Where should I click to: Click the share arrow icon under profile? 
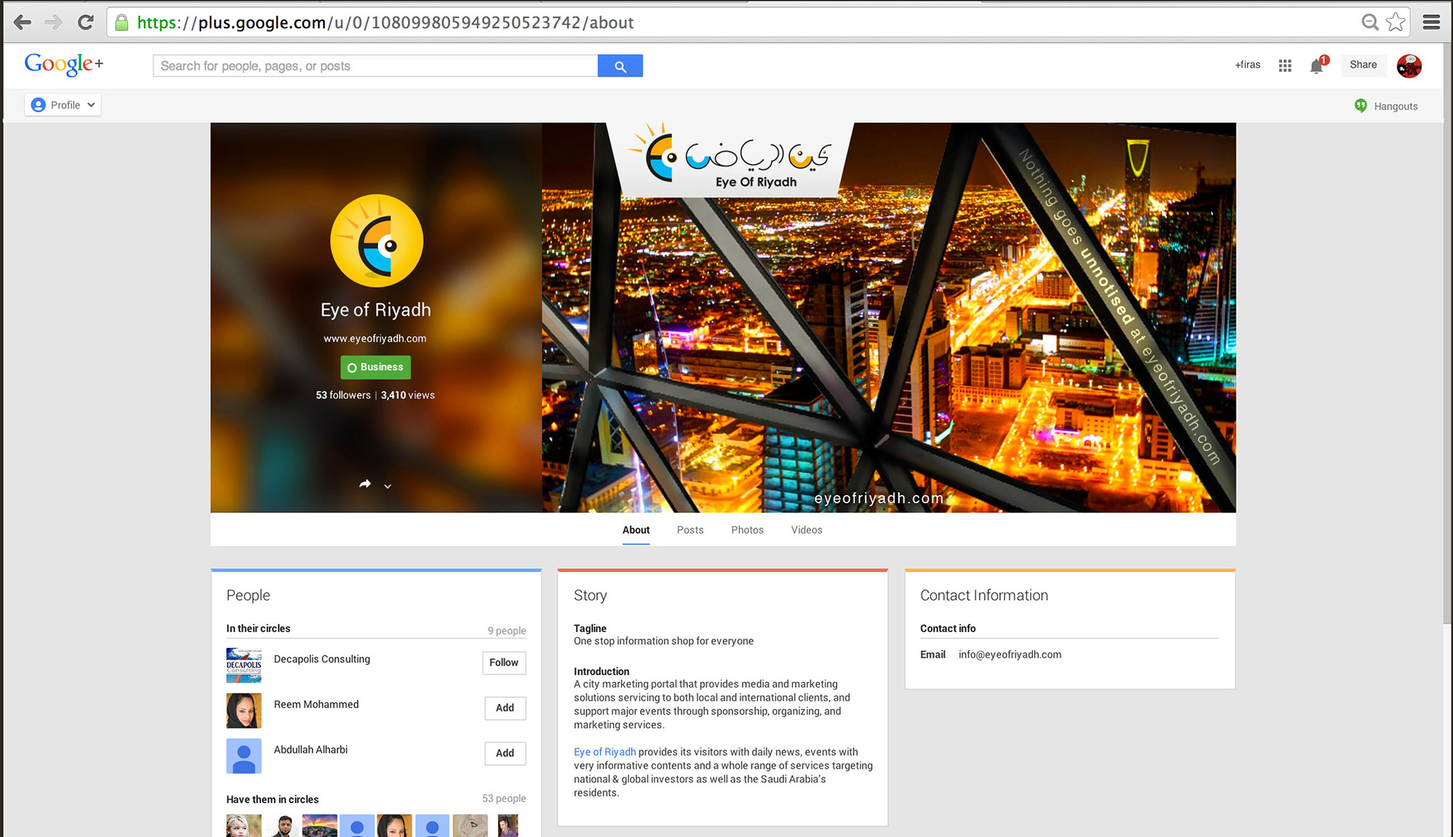click(365, 484)
